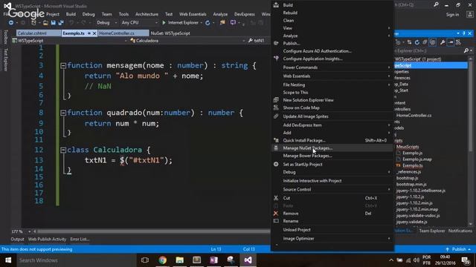
Task: Open the Architecture menu
Action: coord(147,14)
